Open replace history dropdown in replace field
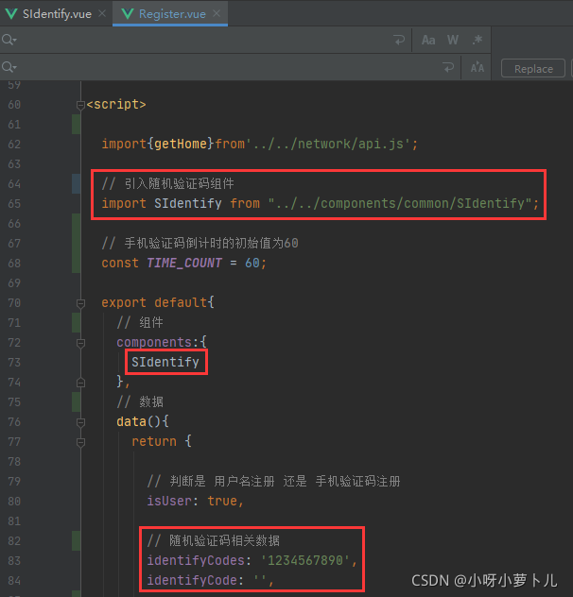This screenshot has height=597, width=573. 9,67
